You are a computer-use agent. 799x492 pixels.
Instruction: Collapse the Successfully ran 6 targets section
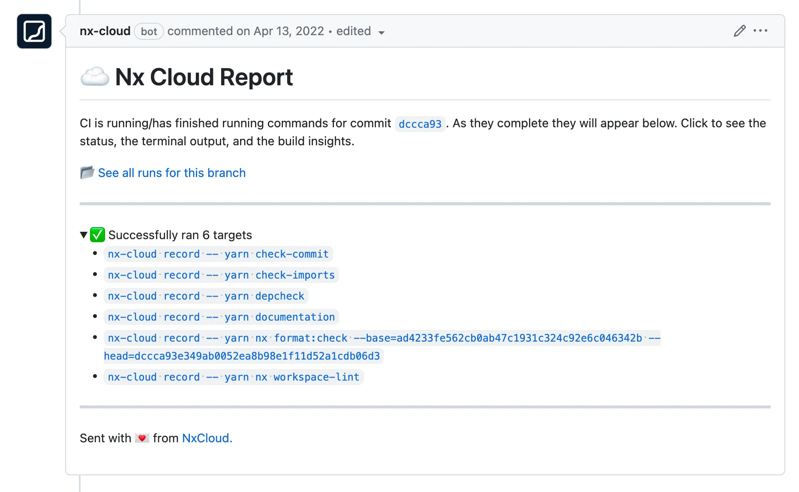coord(84,234)
